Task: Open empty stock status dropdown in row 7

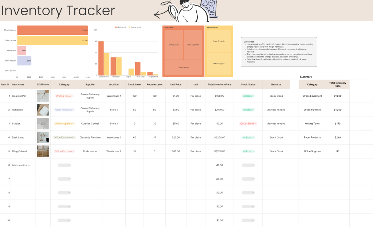Action: [248, 179]
